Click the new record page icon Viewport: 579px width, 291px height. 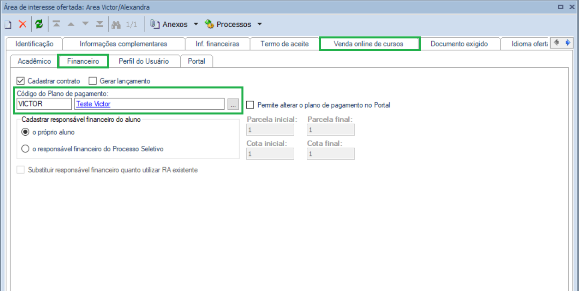(8, 24)
